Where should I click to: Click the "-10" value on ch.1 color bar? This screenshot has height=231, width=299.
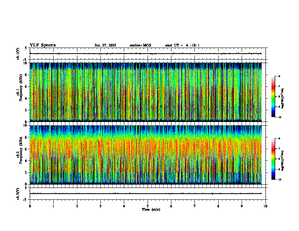[279, 117]
